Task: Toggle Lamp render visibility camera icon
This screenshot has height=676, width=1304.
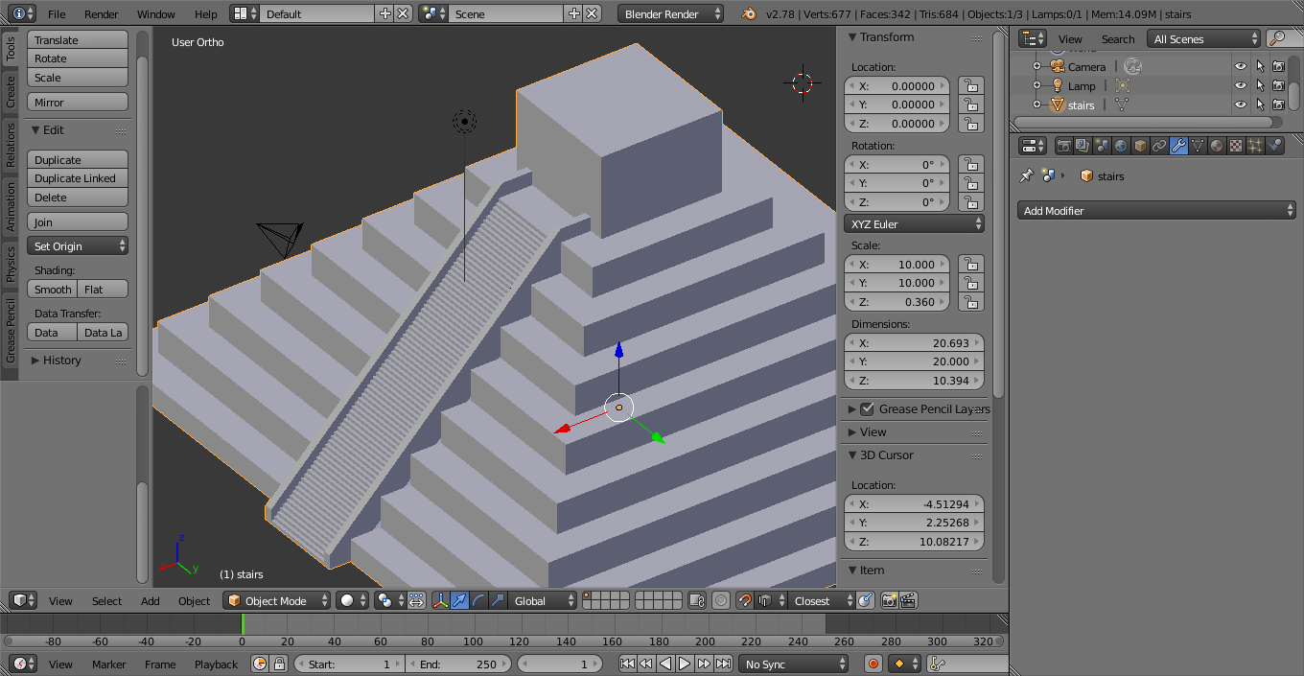Action: pyautogui.click(x=1278, y=85)
